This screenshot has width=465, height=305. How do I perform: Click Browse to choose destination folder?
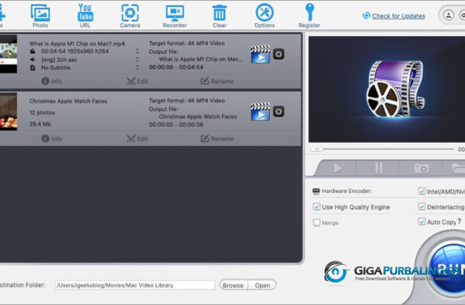(233, 285)
